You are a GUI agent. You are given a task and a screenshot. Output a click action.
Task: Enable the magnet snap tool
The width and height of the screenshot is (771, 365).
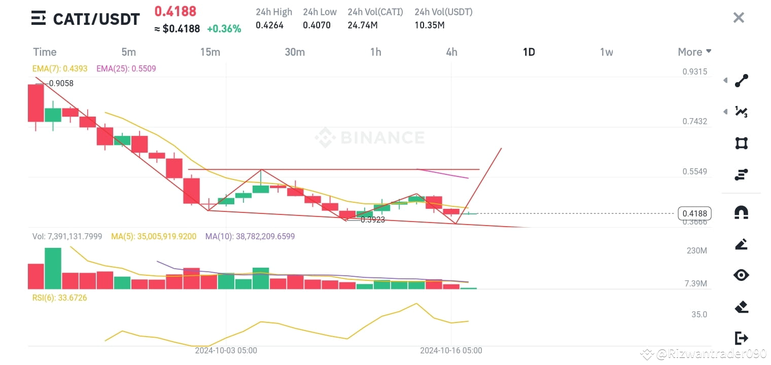741,213
